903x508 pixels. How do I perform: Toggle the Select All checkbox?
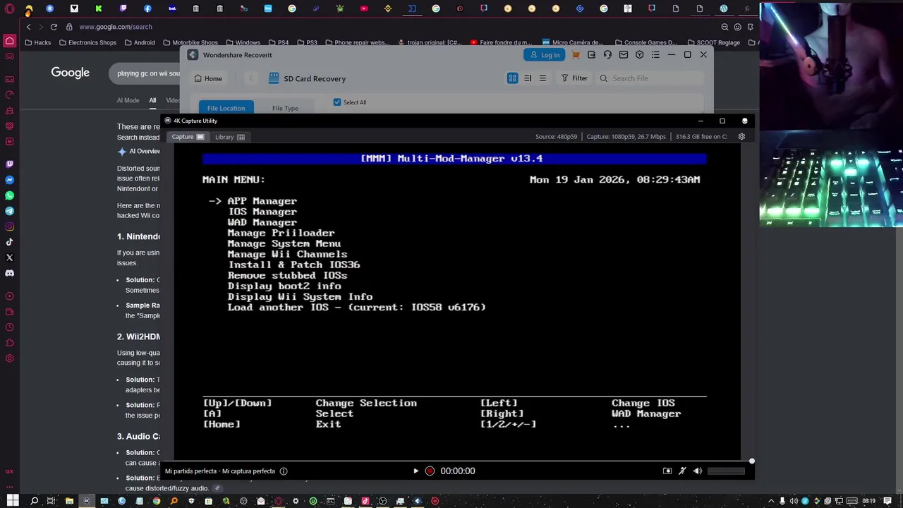337,102
